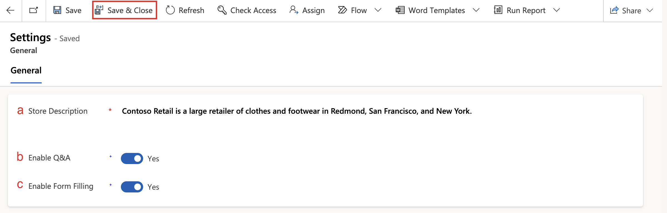Click the Word Templates document icon
Screen dimensions: 667x213
pyautogui.click(x=400, y=10)
